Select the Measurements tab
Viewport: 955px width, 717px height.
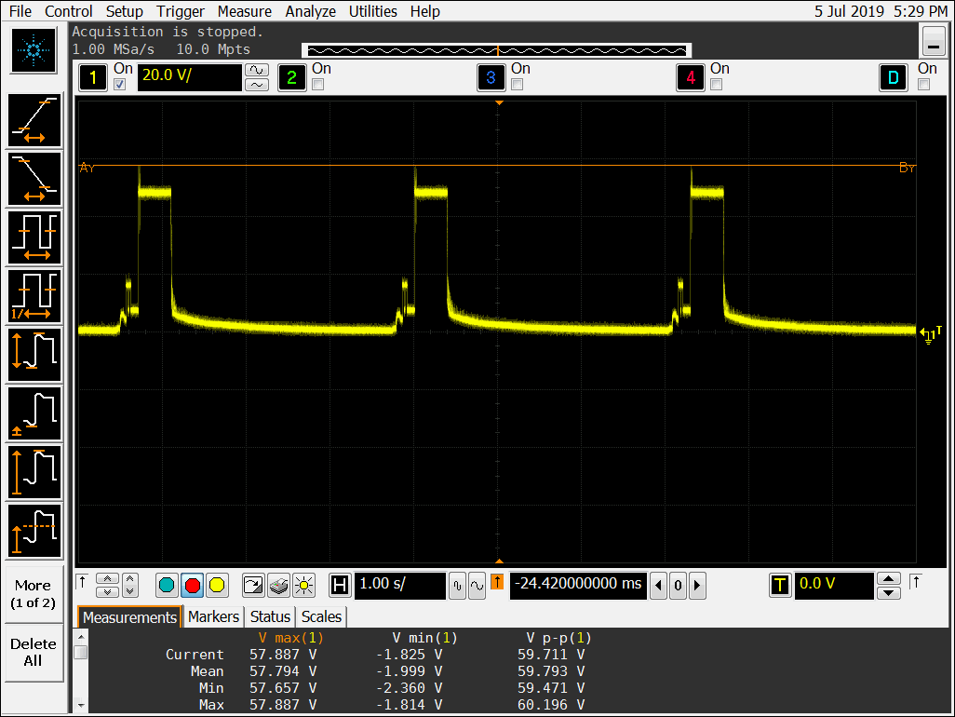(129, 617)
